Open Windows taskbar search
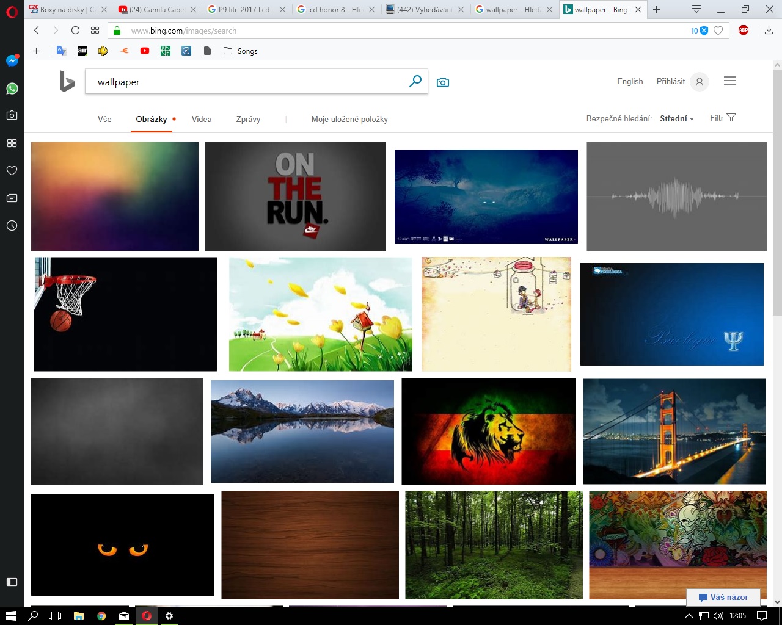This screenshot has width=782, height=625. (x=33, y=616)
